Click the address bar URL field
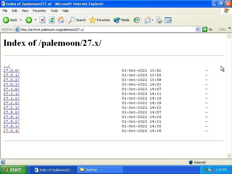 click(107, 30)
